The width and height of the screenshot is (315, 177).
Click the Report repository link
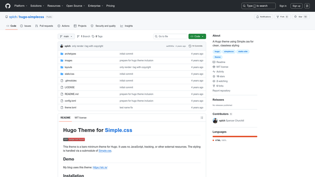point(221,91)
